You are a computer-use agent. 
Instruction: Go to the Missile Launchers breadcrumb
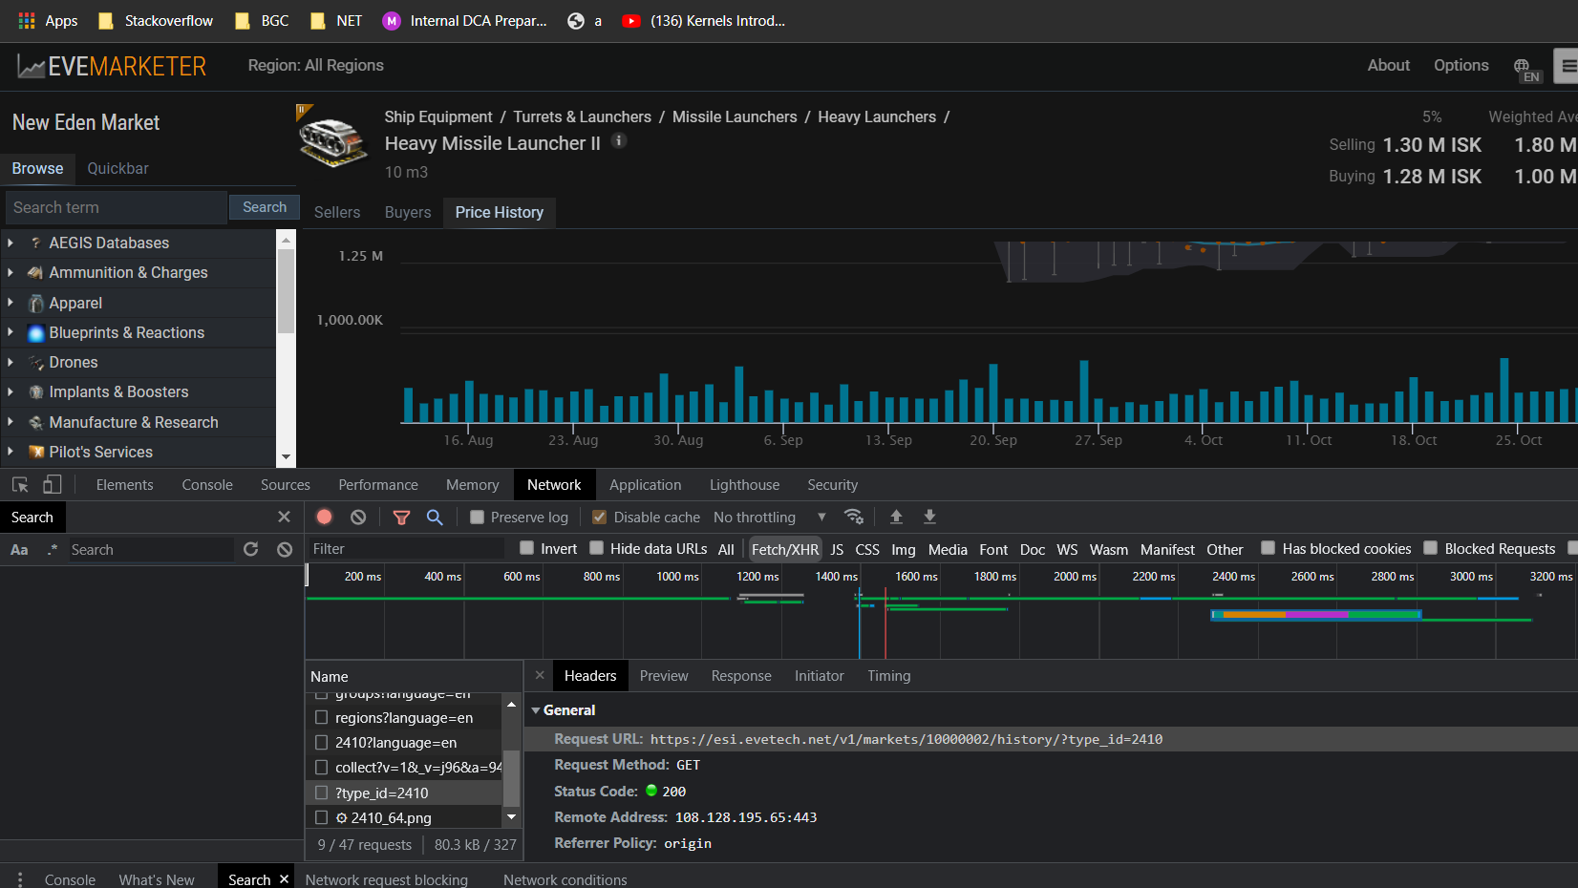pos(735,116)
